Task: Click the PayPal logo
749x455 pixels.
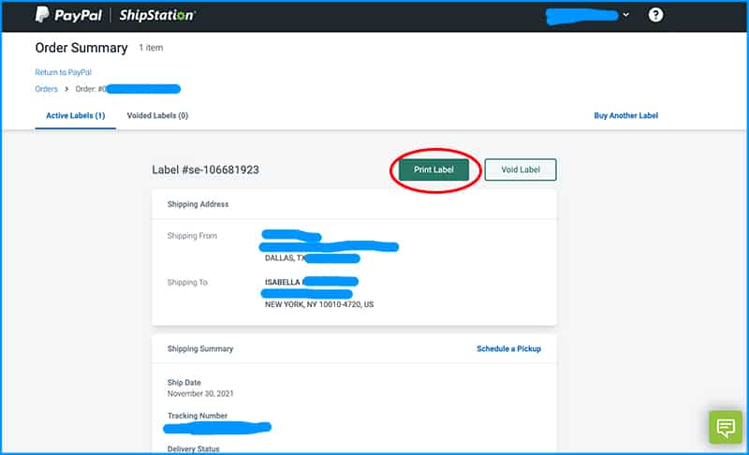Action: point(68,15)
